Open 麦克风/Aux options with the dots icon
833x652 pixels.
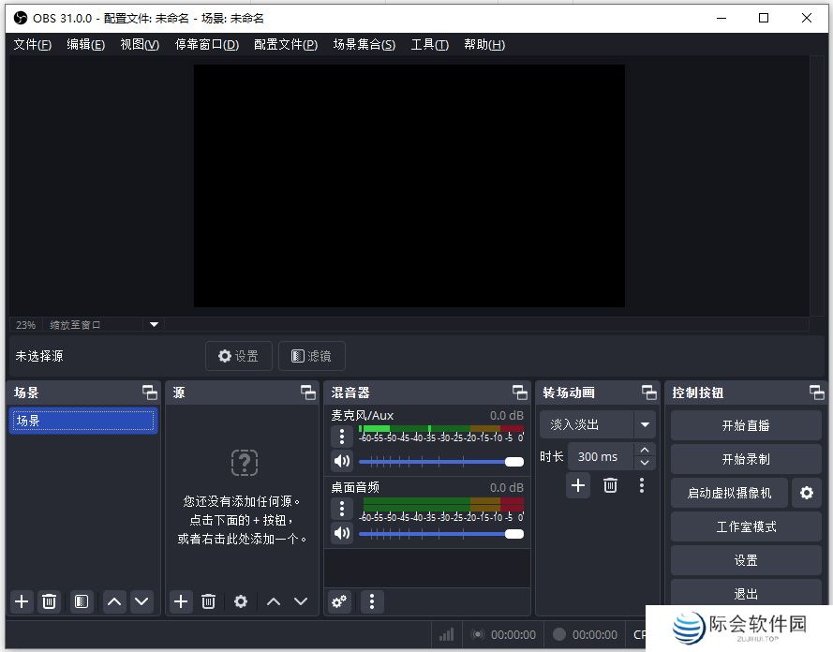[341, 437]
